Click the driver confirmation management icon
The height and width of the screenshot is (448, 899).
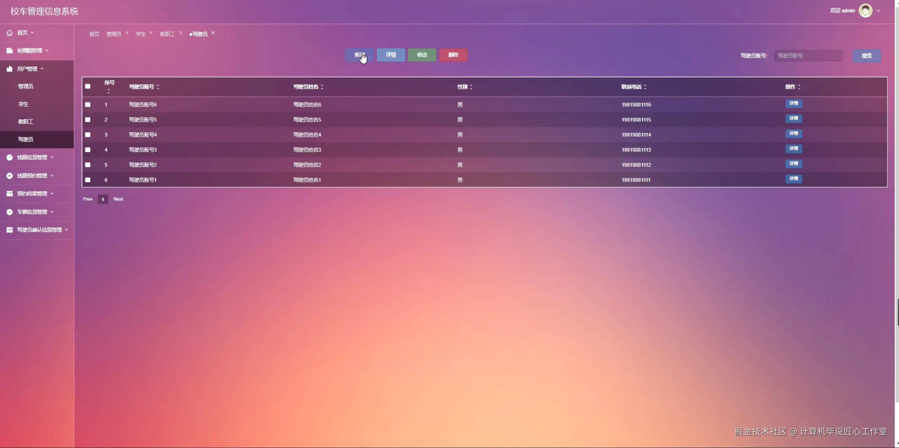tap(9, 230)
